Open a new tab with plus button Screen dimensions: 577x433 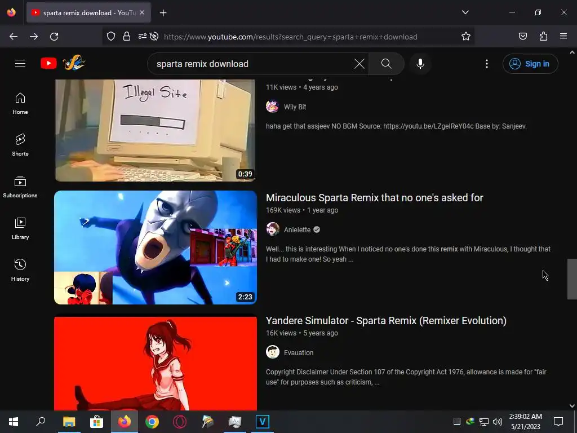click(x=163, y=13)
